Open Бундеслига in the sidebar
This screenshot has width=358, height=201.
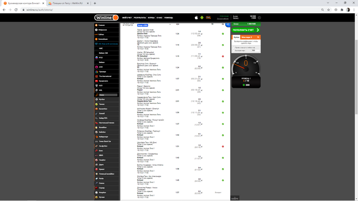tap(106, 81)
